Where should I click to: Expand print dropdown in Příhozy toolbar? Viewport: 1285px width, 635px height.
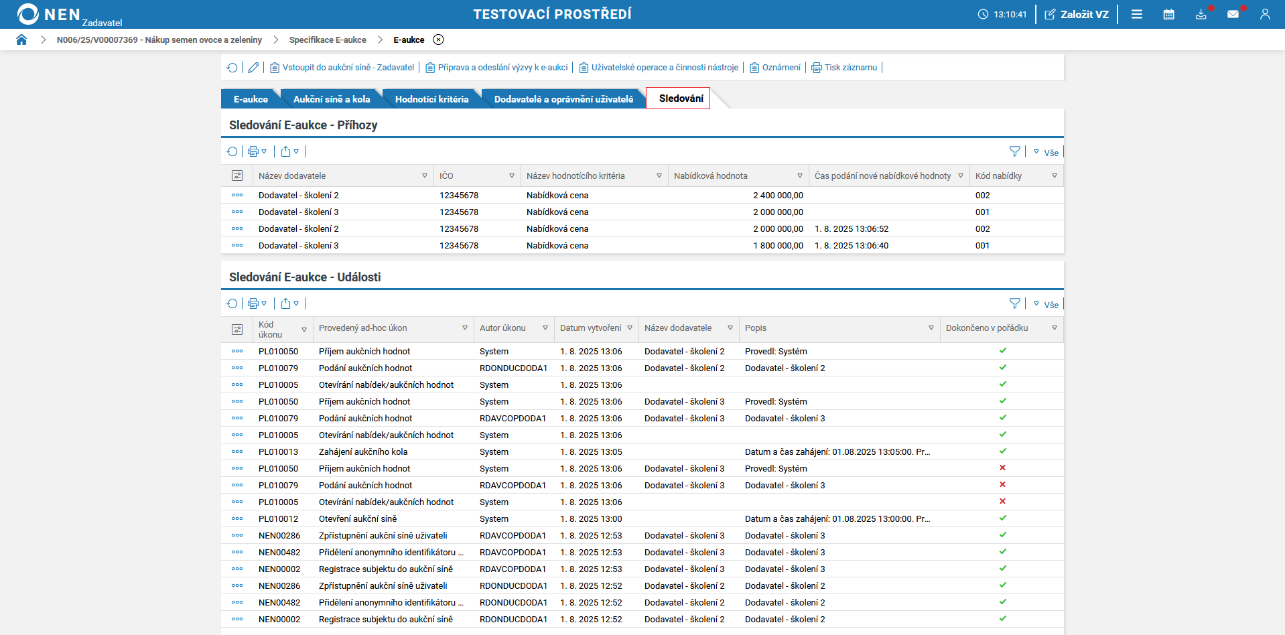pyautogui.click(x=257, y=152)
